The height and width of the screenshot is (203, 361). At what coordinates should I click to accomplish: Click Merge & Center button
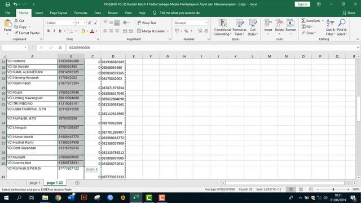(151, 31)
